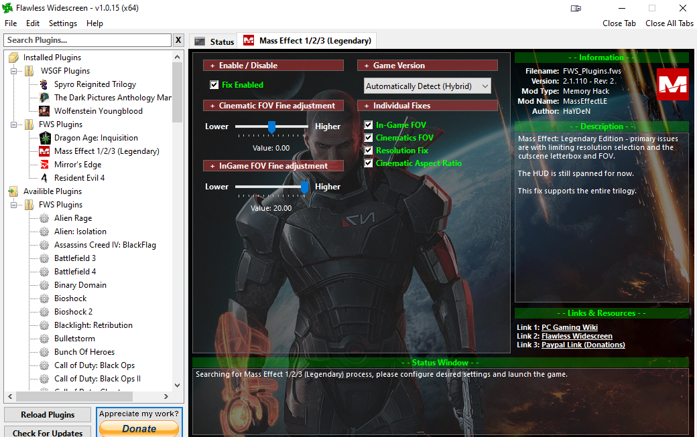Image resolution: width=697 pixels, height=437 pixels.
Task: Toggle the Cinematic Aspect Ratio checkbox
Action: point(368,163)
